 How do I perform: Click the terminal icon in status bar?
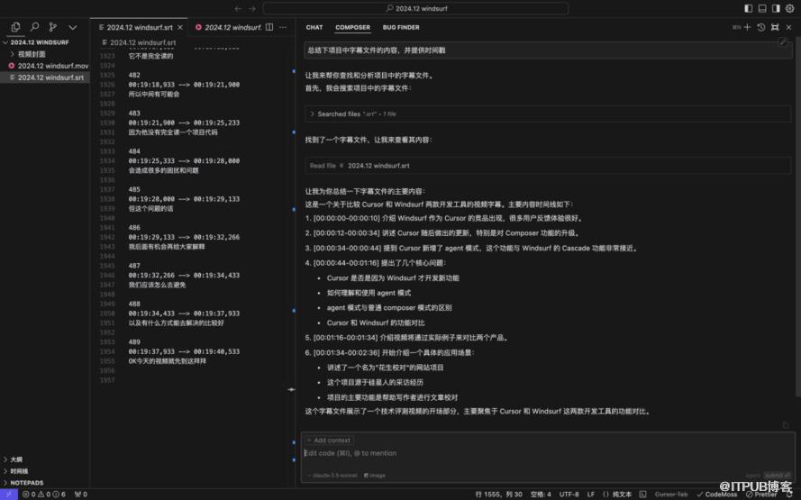click(x=642, y=494)
